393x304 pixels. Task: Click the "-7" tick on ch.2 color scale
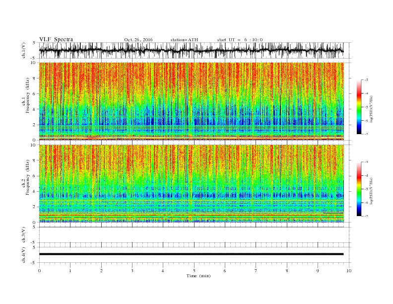pyautogui.click(x=366, y=216)
